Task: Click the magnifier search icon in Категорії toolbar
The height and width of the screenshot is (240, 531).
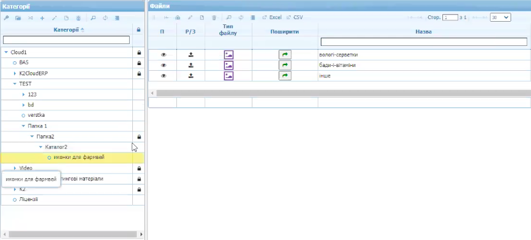Action: [x=93, y=19]
